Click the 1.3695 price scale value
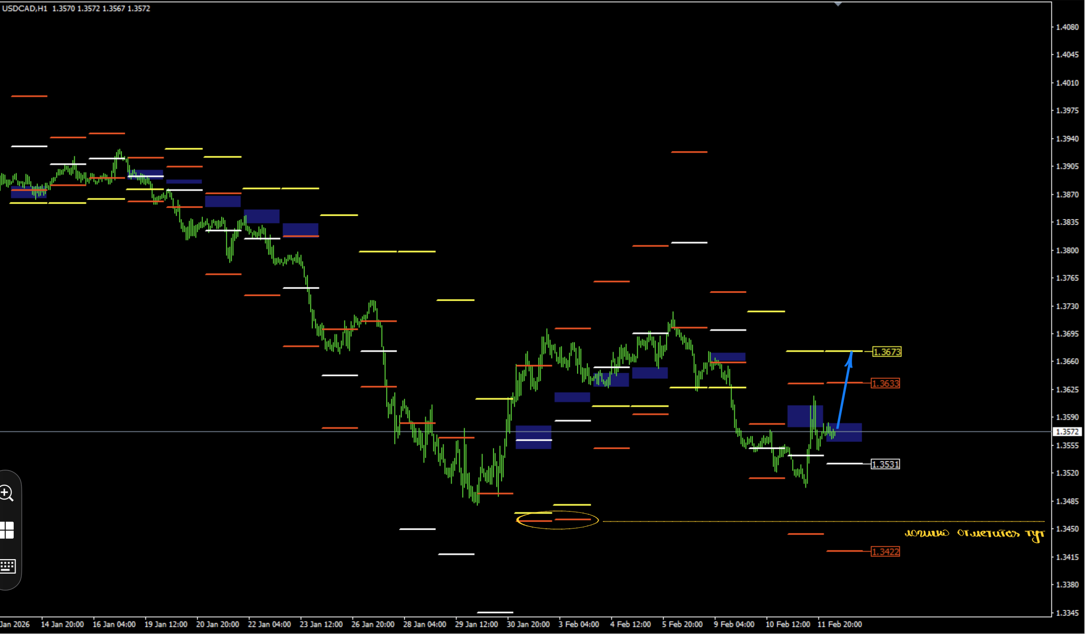The image size is (1086, 634). pyautogui.click(x=1067, y=334)
